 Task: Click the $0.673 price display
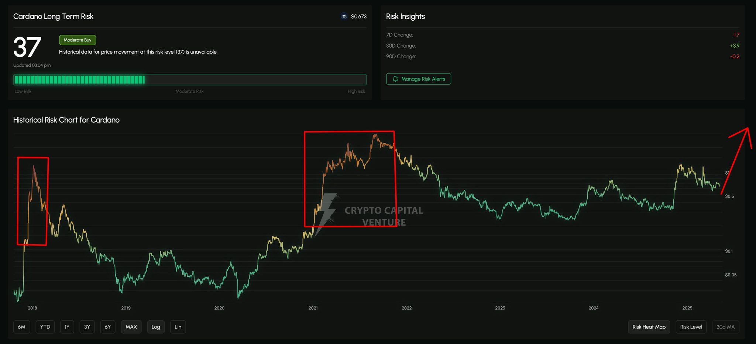tap(359, 16)
